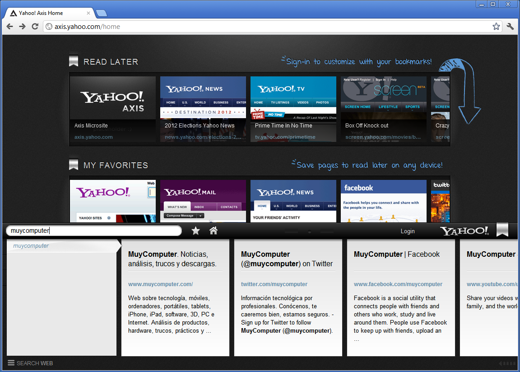The height and width of the screenshot is (372, 520).
Task: Open a new browser tab
Action: click(x=102, y=13)
